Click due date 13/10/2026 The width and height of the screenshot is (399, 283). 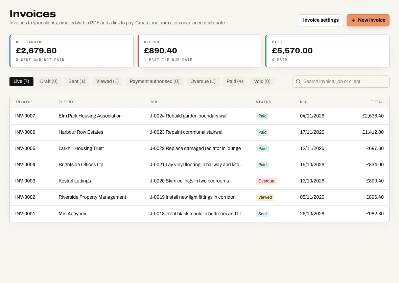tap(312, 181)
